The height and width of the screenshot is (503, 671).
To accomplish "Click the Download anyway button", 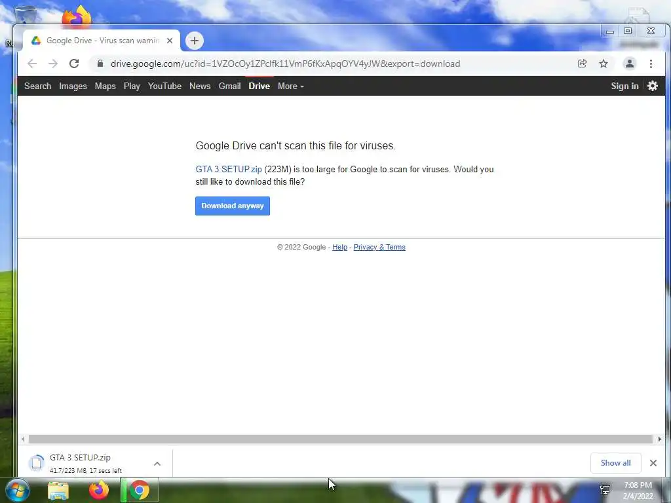I will pos(233,206).
